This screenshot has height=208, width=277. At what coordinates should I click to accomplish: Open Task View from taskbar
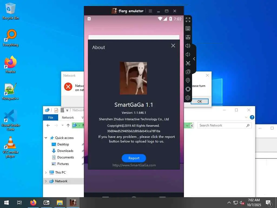19,203
